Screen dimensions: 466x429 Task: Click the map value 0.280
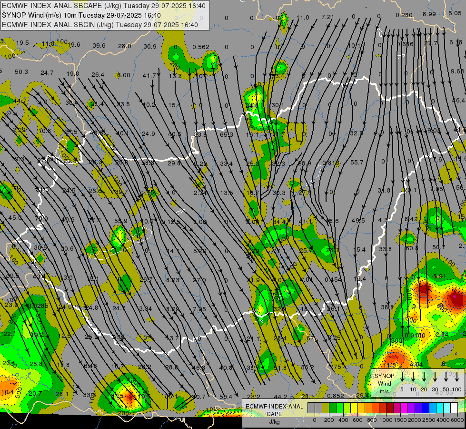coord(404,15)
